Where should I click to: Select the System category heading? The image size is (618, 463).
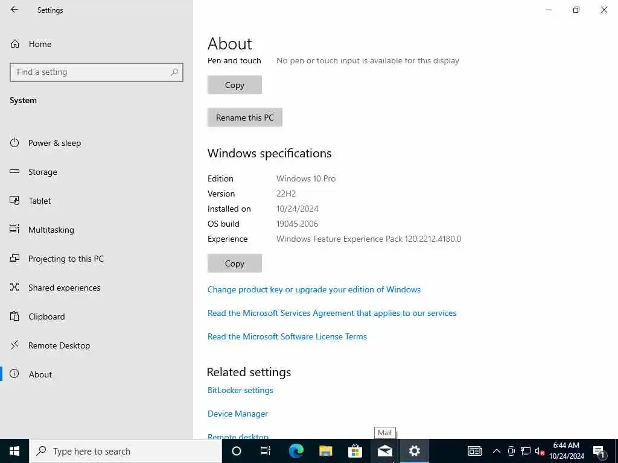pyautogui.click(x=24, y=101)
